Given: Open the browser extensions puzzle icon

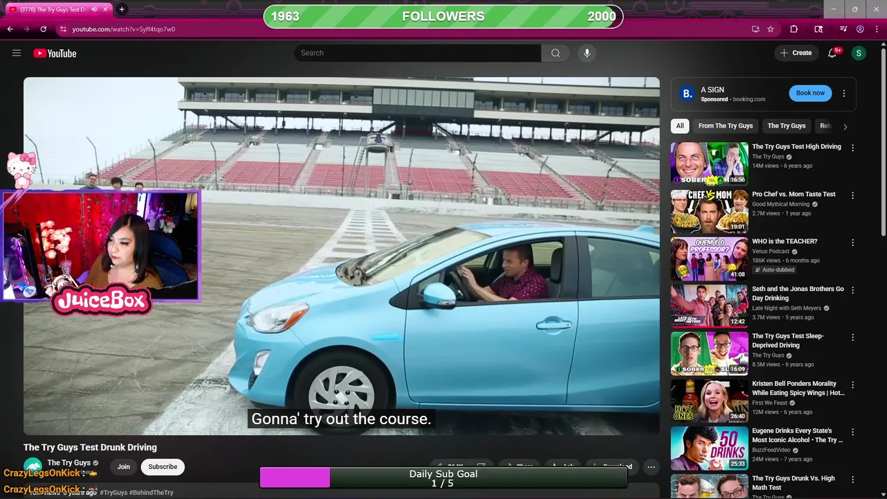Looking at the screenshot, I should (x=794, y=29).
